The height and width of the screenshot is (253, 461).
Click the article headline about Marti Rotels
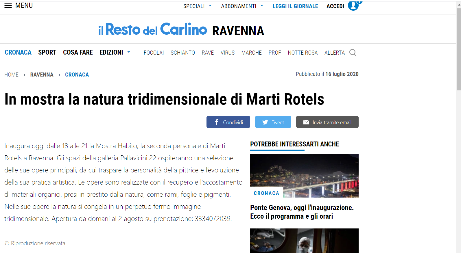(164, 99)
